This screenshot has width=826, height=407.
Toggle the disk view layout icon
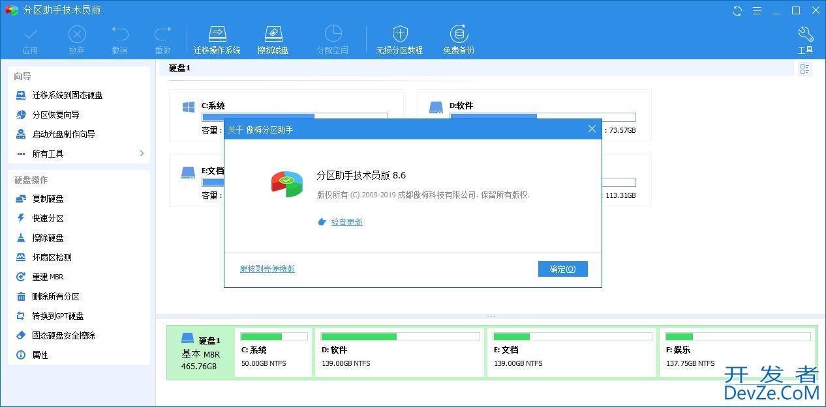pos(804,69)
